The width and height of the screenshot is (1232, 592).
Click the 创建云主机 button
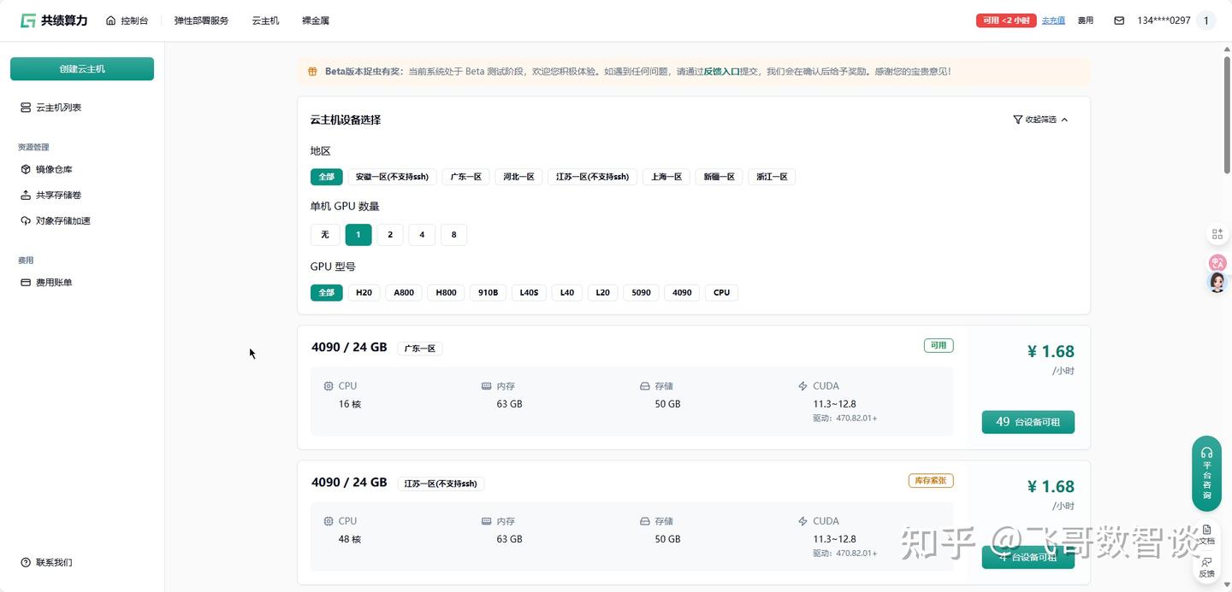pyautogui.click(x=82, y=69)
